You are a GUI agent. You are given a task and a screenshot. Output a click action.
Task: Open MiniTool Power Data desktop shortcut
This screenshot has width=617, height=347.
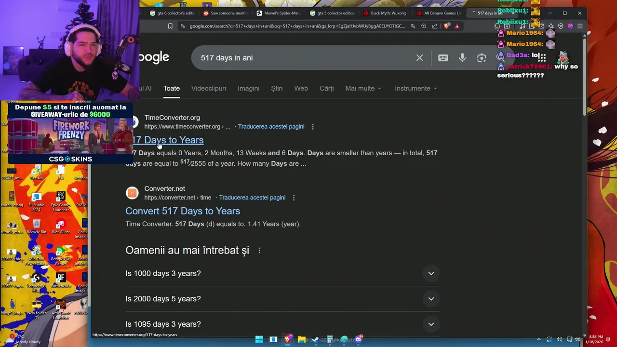[x=36, y=255]
